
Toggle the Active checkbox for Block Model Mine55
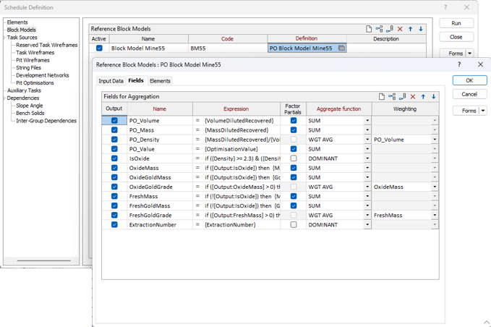[99, 48]
